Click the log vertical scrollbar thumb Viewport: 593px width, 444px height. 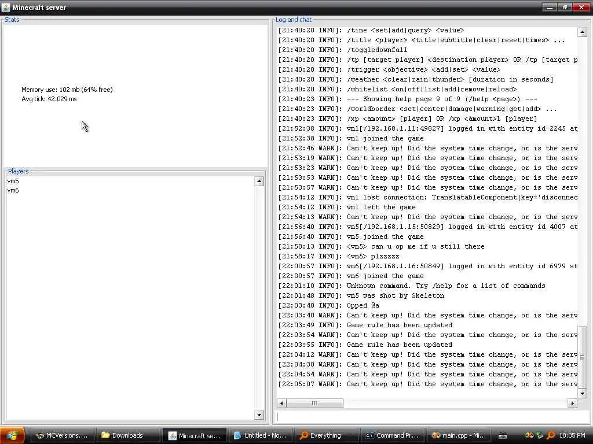(x=582, y=357)
